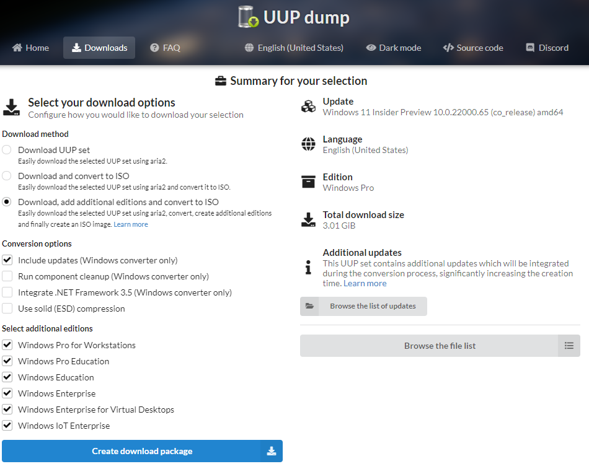Click the Windows 11 Insider Preview update text
This screenshot has width=589, height=469.
click(x=443, y=112)
